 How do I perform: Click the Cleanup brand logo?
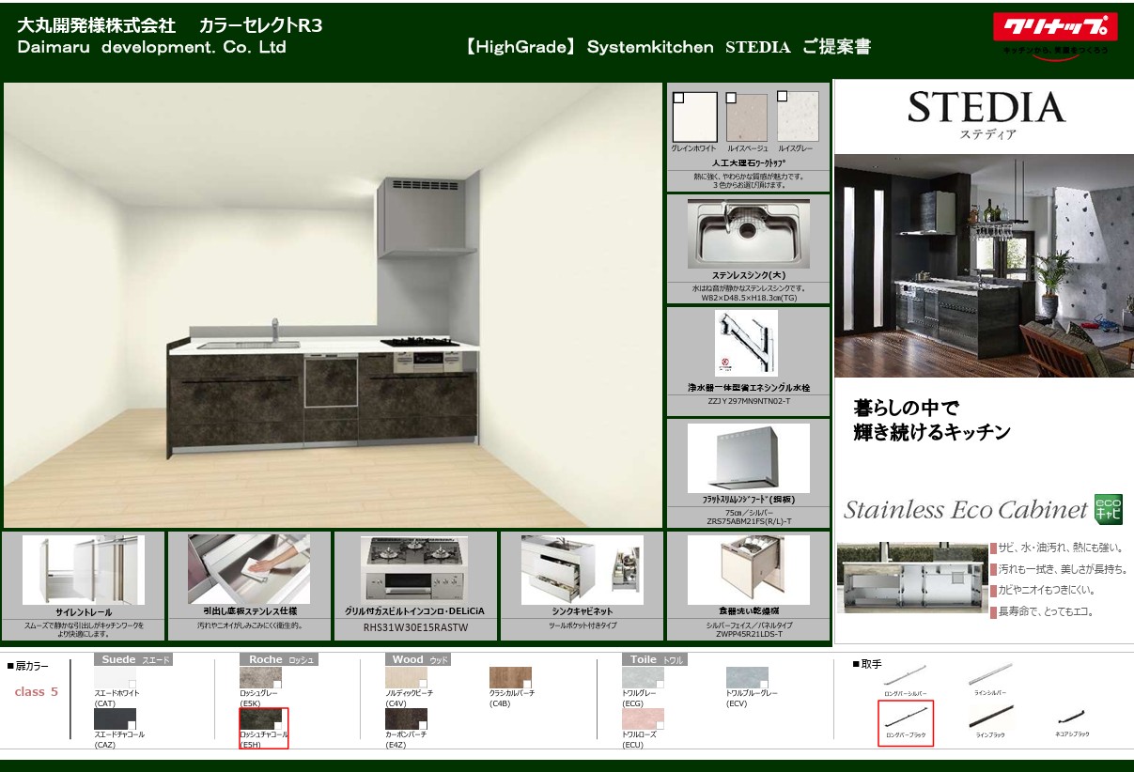[x=1055, y=28]
